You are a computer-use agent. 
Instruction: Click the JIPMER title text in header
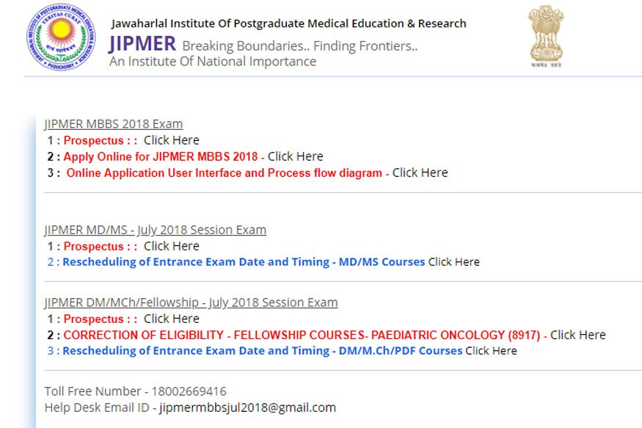click(142, 44)
